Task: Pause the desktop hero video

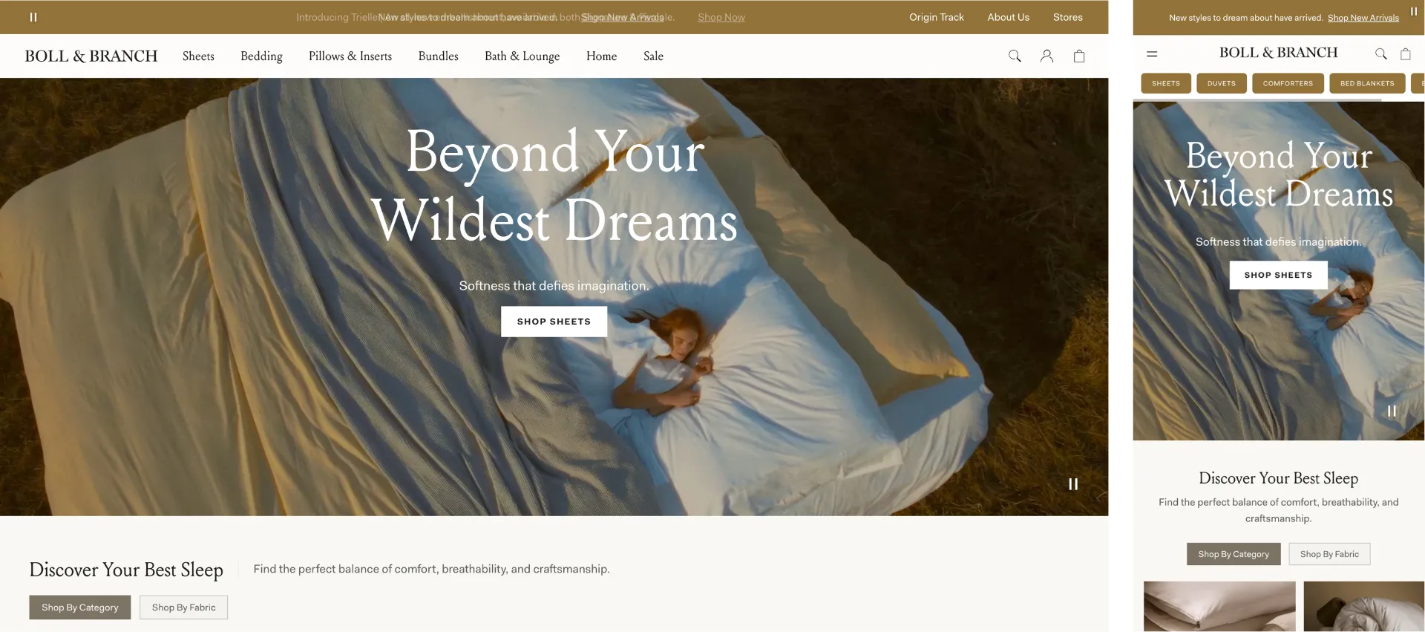Action: coord(1073,484)
